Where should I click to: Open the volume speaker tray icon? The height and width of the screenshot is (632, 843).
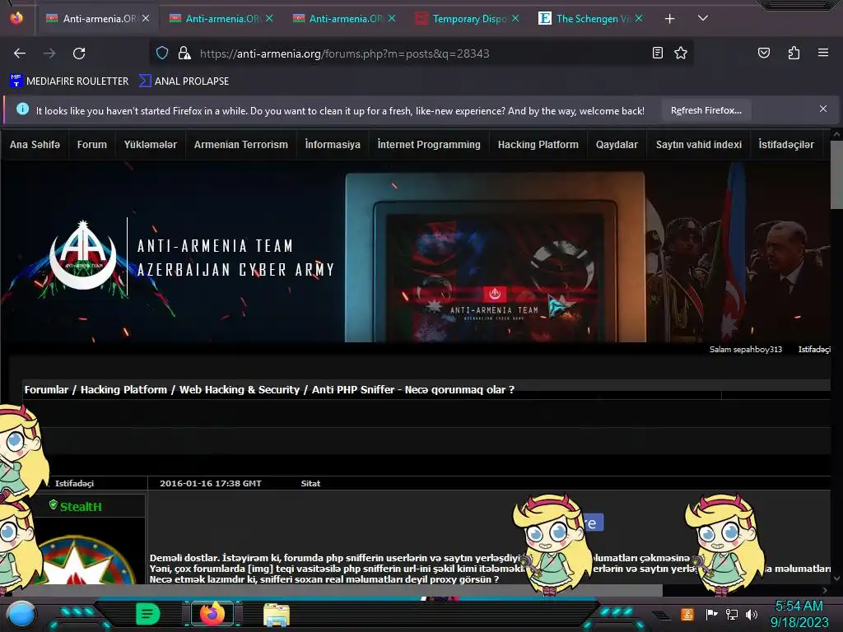(752, 614)
